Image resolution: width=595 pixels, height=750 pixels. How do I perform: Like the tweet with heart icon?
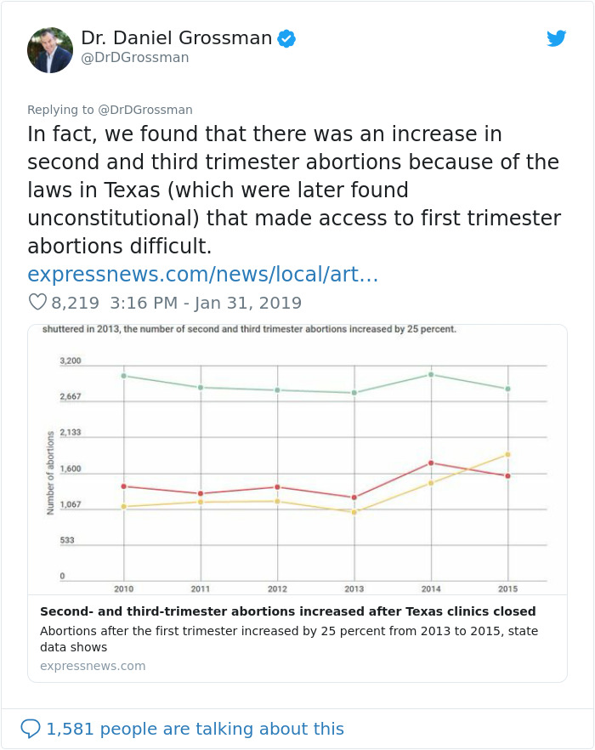[x=37, y=302]
